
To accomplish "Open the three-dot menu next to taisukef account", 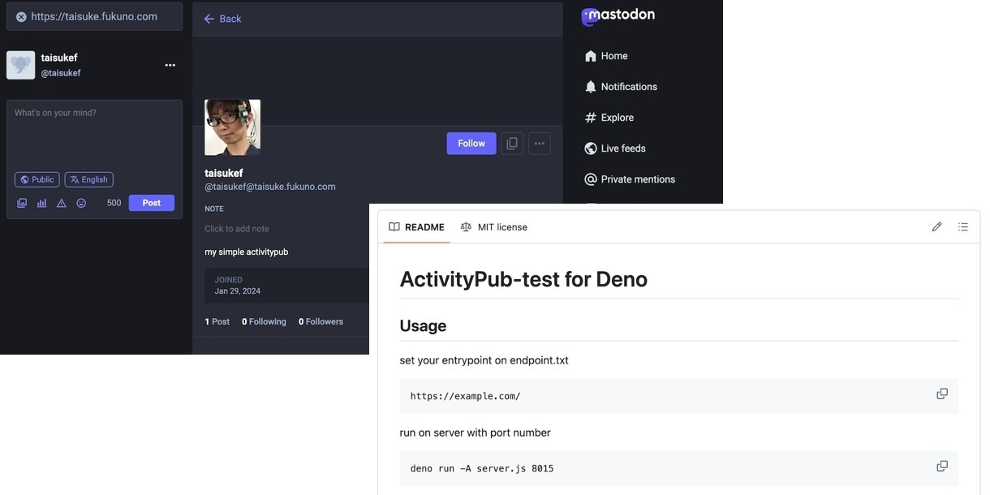I will pyautogui.click(x=170, y=65).
